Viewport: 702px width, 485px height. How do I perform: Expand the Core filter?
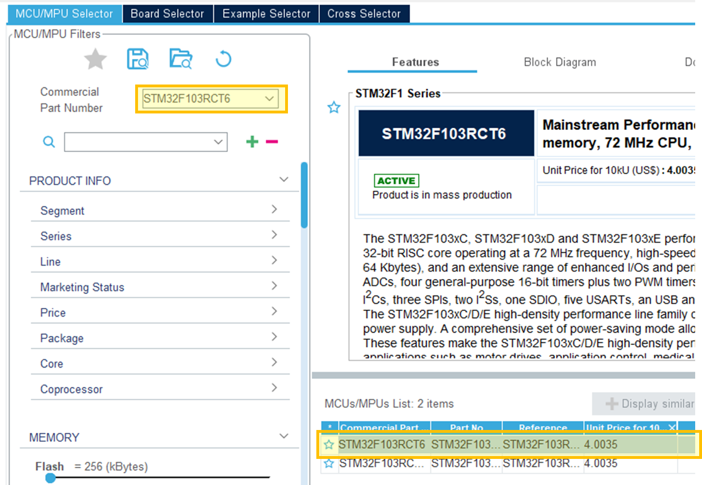[274, 362]
